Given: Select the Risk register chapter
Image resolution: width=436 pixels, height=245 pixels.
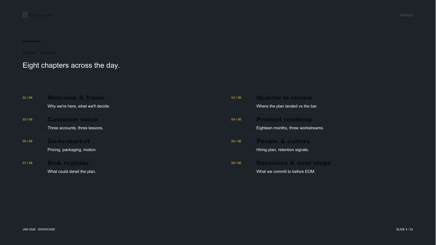Looking at the screenshot, I should click(68, 163).
